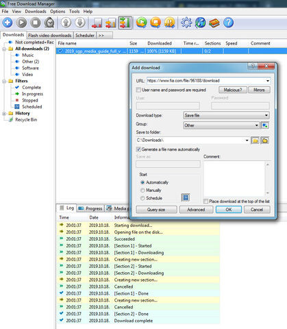Open the URL dropdown arrow
This screenshot has height=329, width=287.
coord(268,81)
